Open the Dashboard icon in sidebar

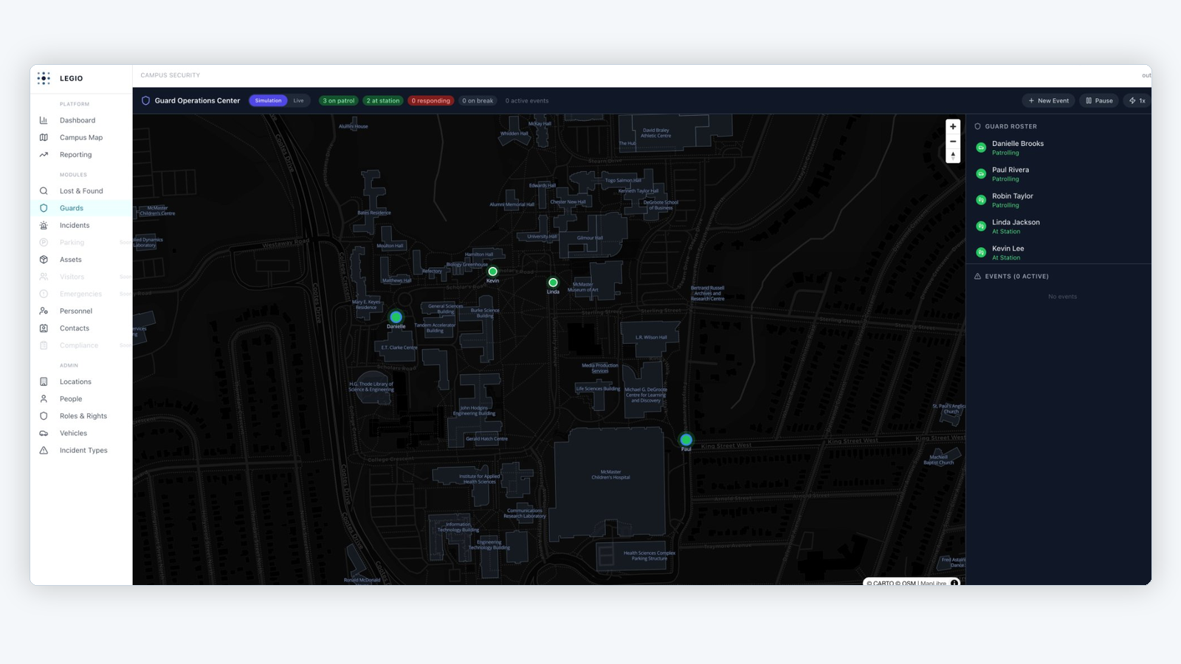[x=44, y=120]
